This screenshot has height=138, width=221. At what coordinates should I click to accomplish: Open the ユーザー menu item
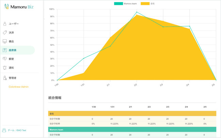click(x=14, y=24)
